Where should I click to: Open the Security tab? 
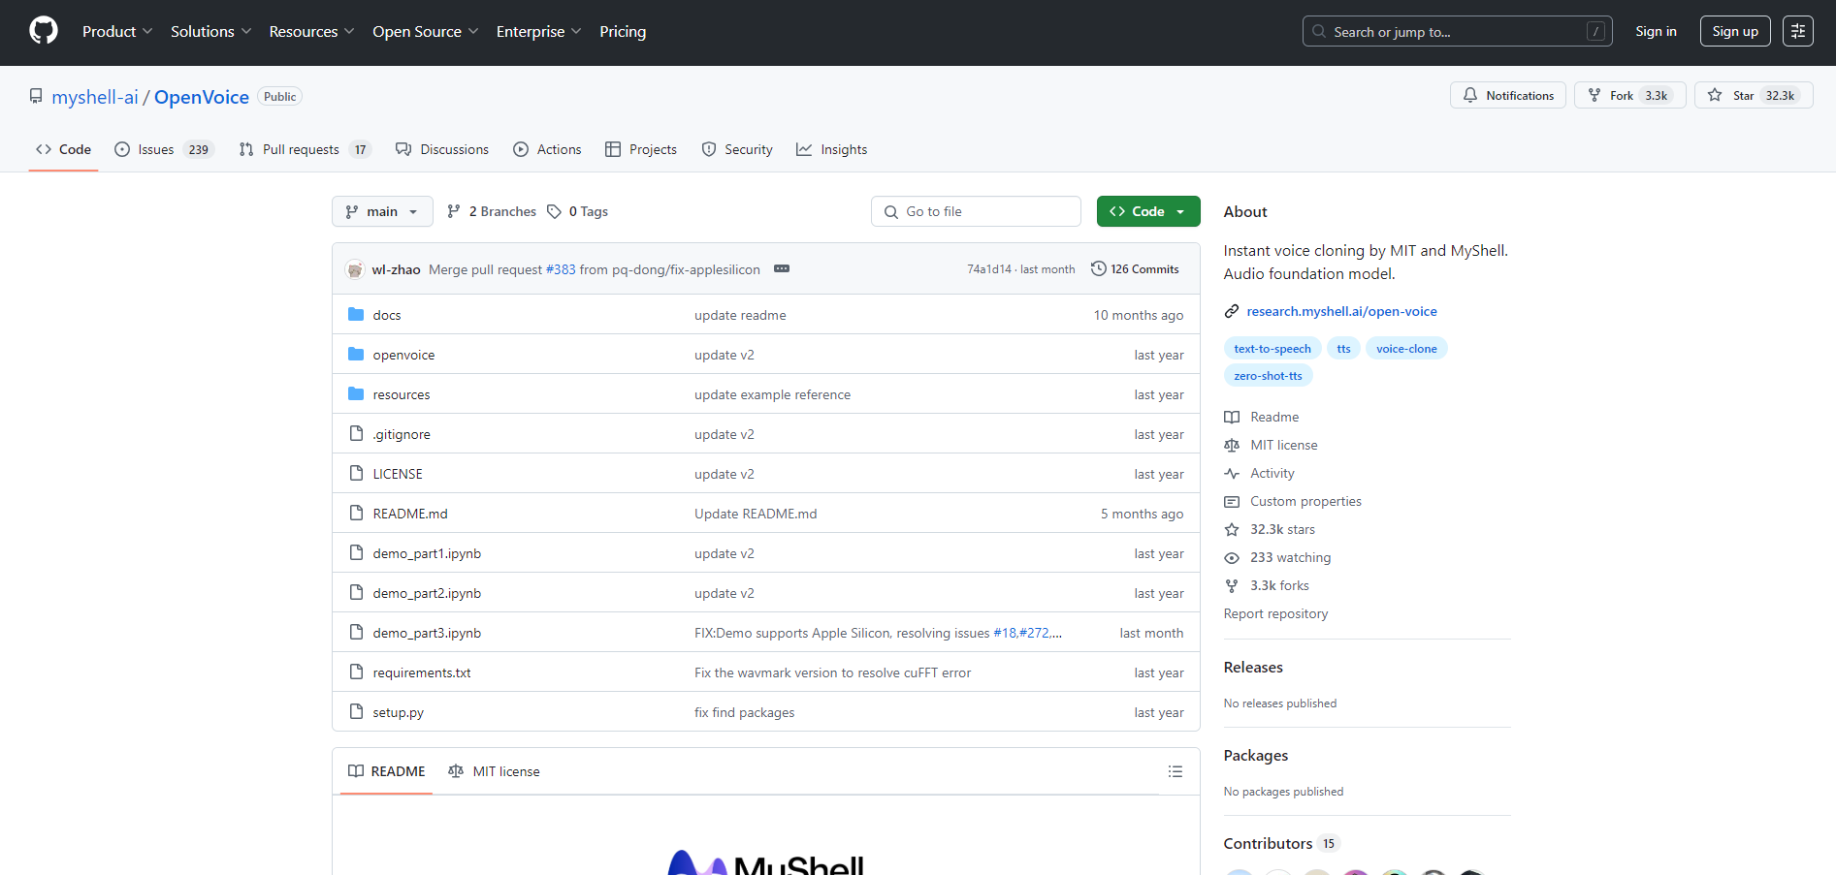(x=737, y=149)
